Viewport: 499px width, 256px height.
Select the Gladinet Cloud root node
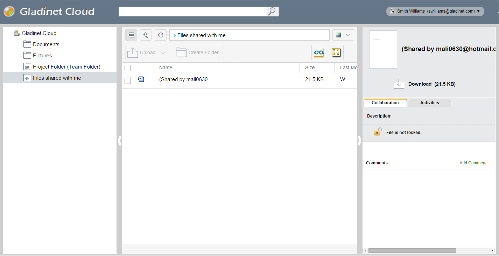(x=39, y=33)
